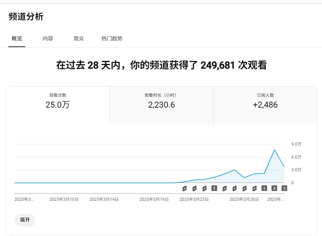This screenshot has width=322, height=236.
Task: Select the 订阅人数 metric card
Action: point(265,106)
